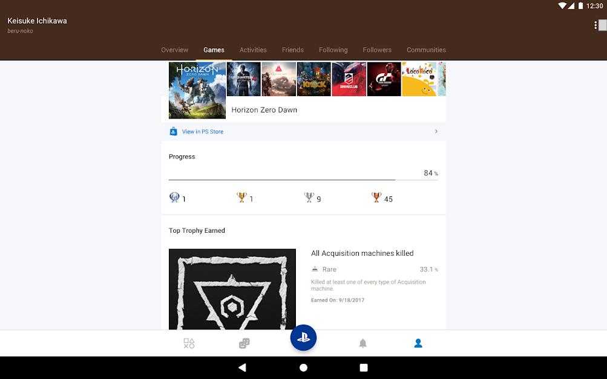Select the profile icon in bottom navigation

pos(418,343)
